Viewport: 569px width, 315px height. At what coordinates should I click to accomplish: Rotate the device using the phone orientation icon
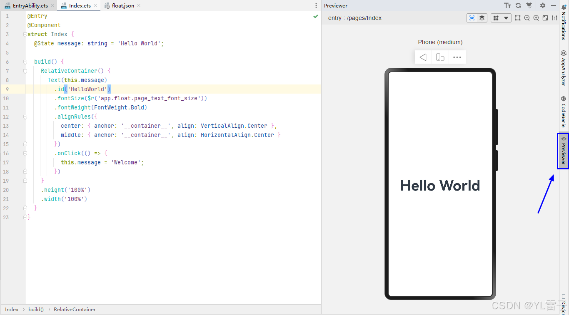pyautogui.click(x=440, y=57)
